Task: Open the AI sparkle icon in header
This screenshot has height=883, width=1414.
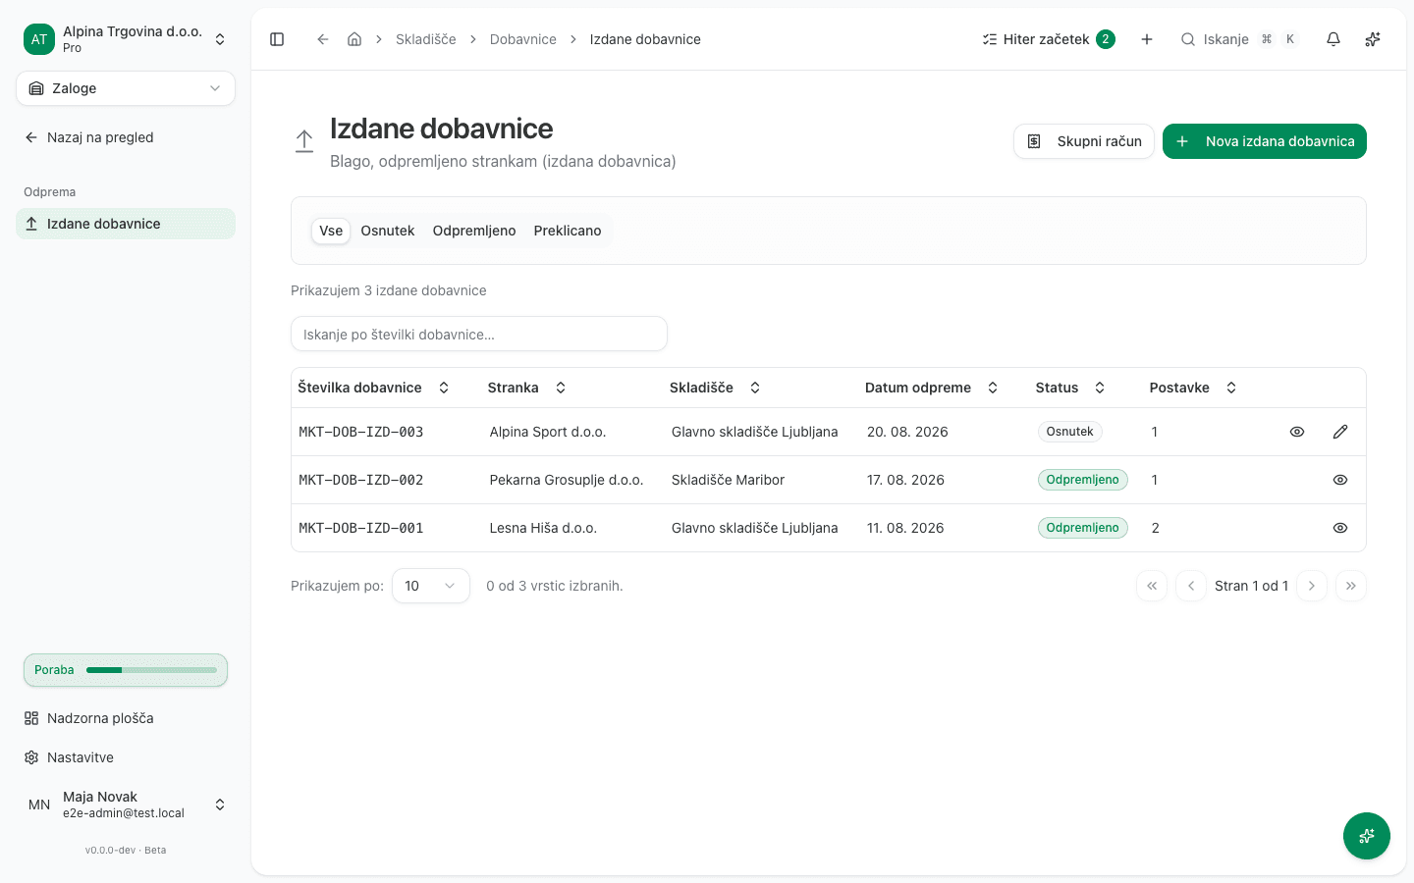Action: tap(1373, 39)
